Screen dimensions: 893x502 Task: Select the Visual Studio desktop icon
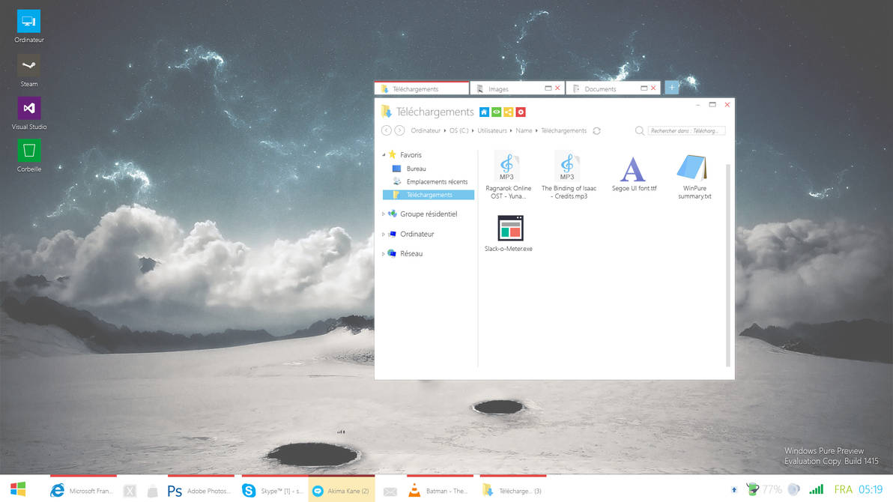pos(28,113)
